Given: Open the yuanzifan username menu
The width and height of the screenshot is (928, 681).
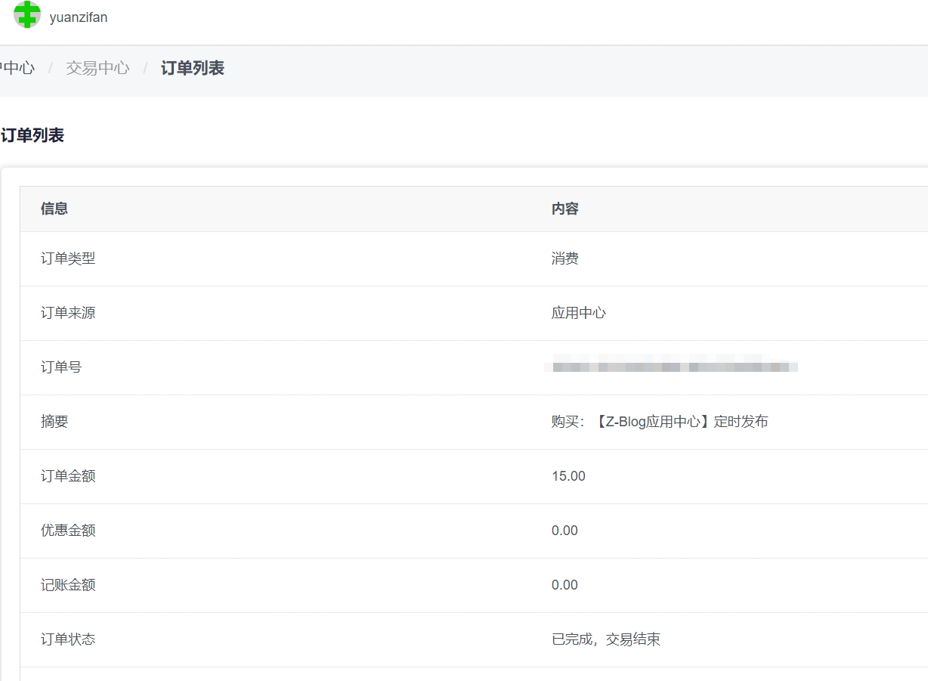Looking at the screenshot, I should pyautogui.click(x=79, y=17).
